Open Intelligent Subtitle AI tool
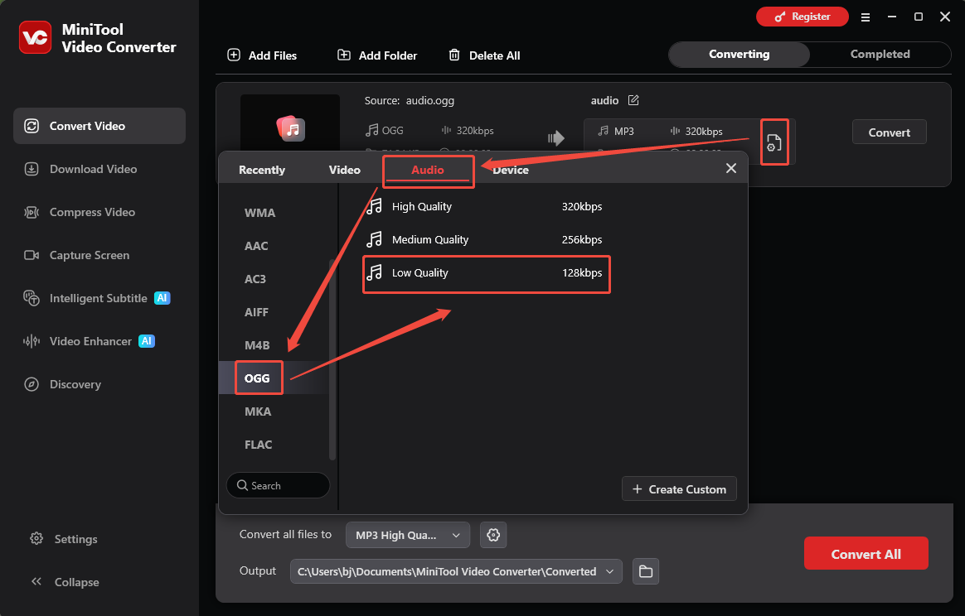 [99, 298]
